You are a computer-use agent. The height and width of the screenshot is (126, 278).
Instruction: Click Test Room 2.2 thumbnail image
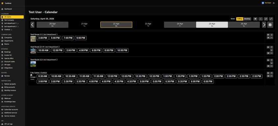click(x=33, y=64)
